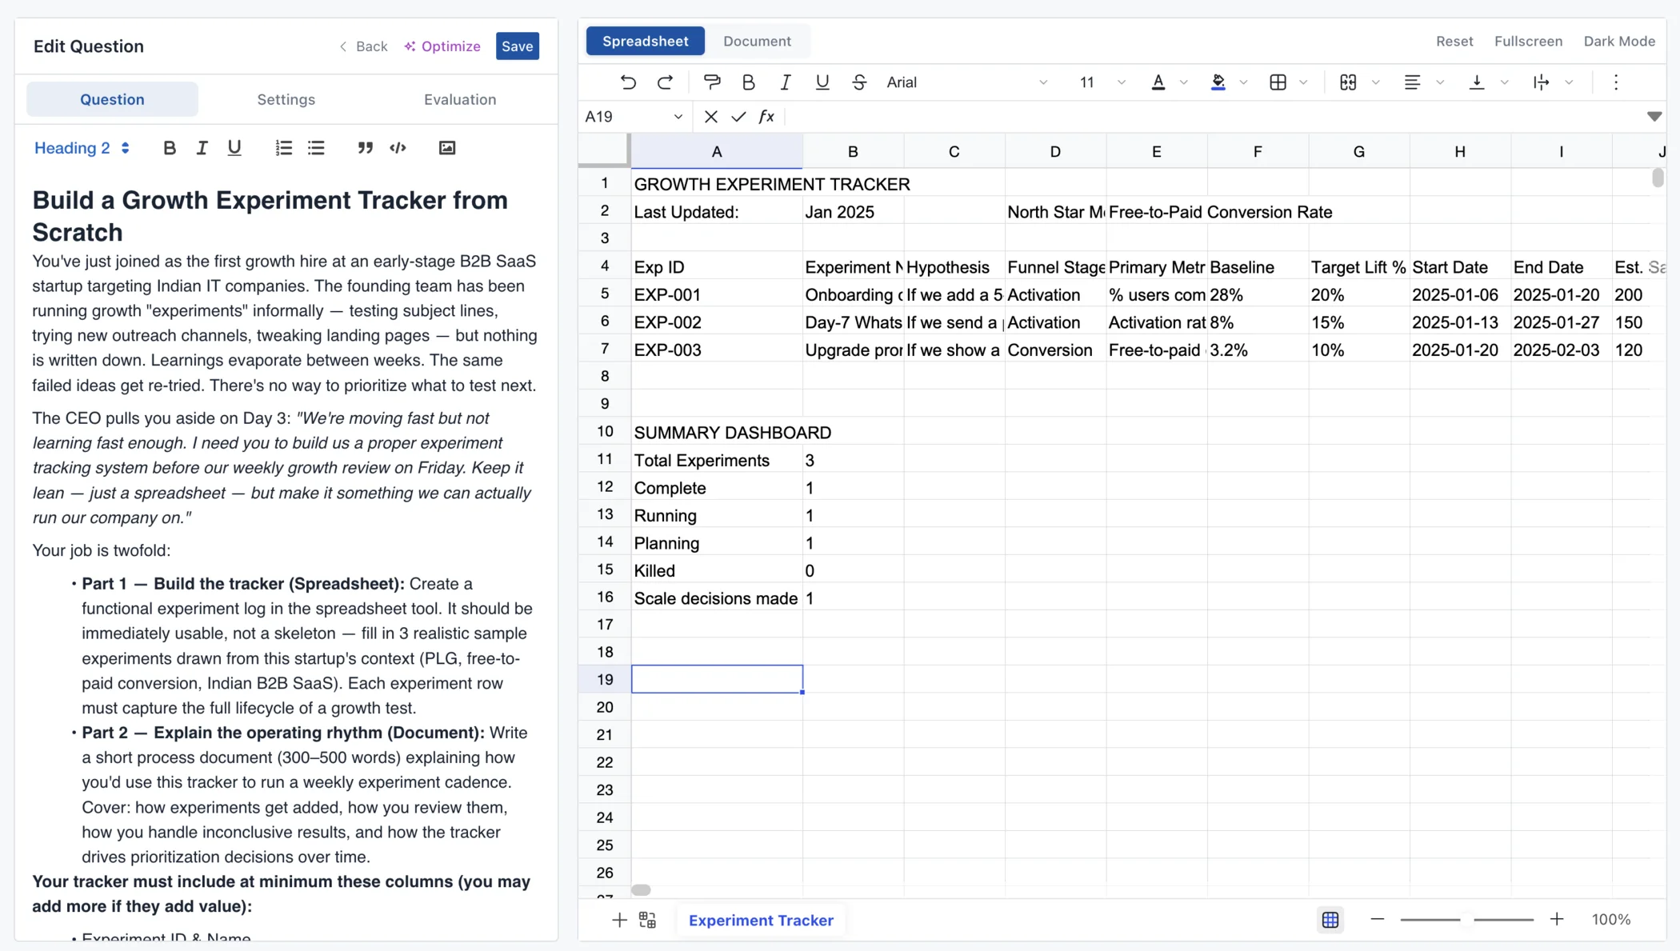
Task: Turn on Dark Mode
Action: tap(1619, 41)
